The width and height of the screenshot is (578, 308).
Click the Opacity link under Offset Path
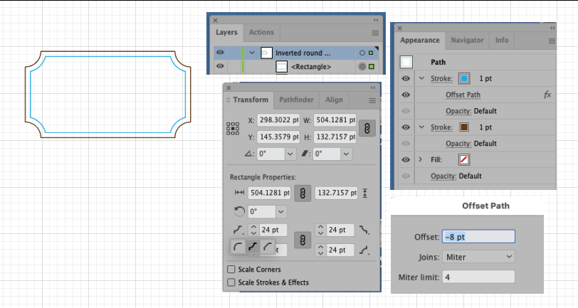(x=458, y=111)
